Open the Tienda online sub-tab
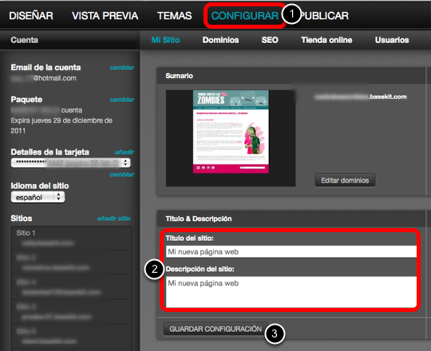This screenshot has height=351, width=431. point(326,40)
